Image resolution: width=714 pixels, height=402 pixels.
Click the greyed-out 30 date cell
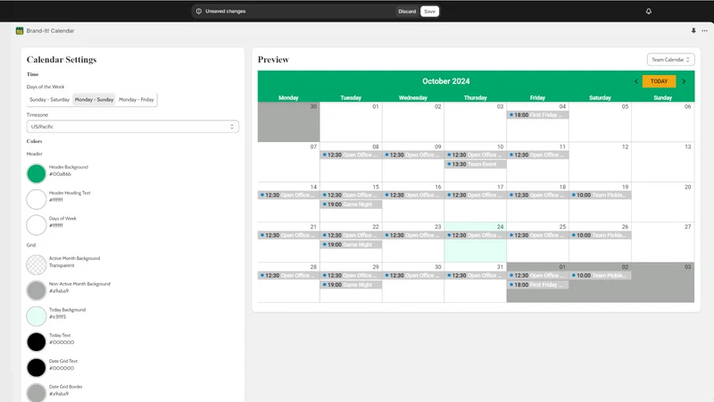288,121
